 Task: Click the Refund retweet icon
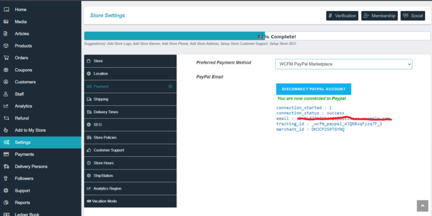(6, 118)
